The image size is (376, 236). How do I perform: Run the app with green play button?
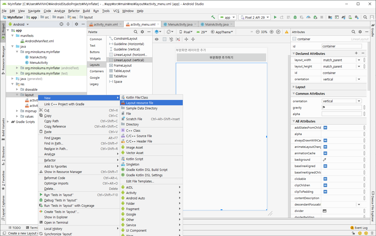coord(275,17)
